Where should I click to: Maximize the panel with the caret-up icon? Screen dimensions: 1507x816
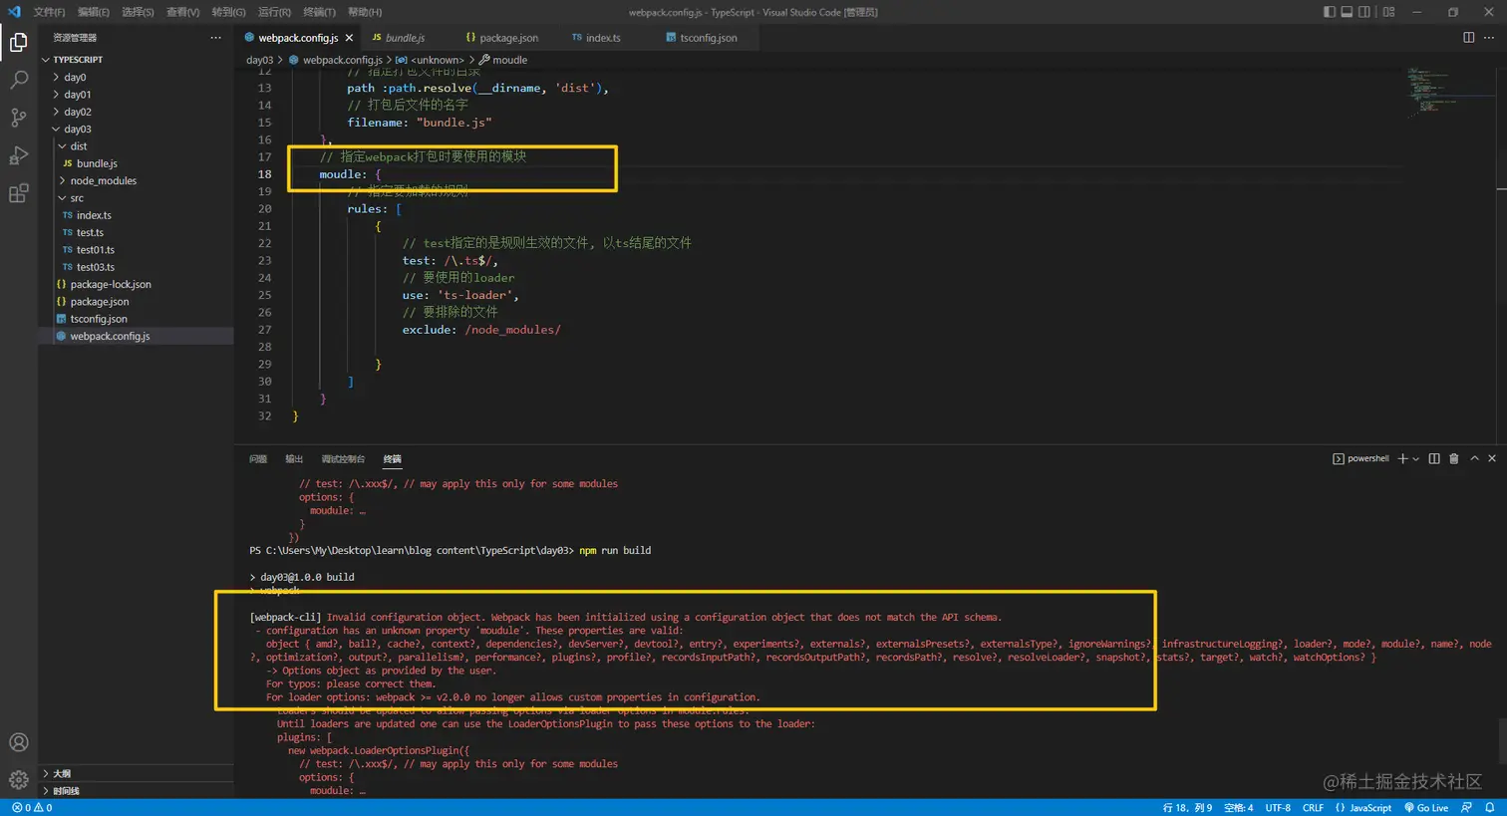[1474, 458]
